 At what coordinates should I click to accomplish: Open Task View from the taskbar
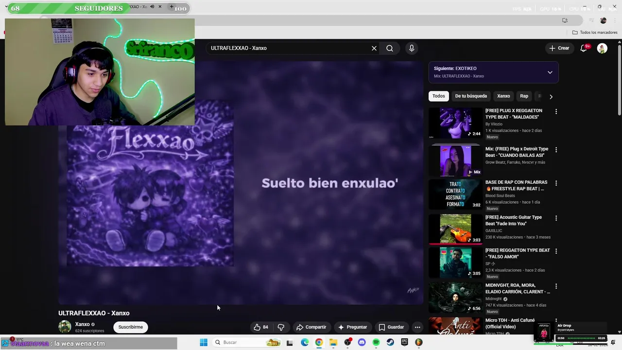coord(290,343)
